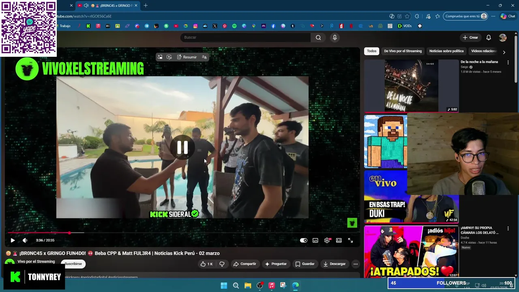The image size is (519, 292).
Task: Open the YouTube notifications bell
Action: click(x=489, y=37)
